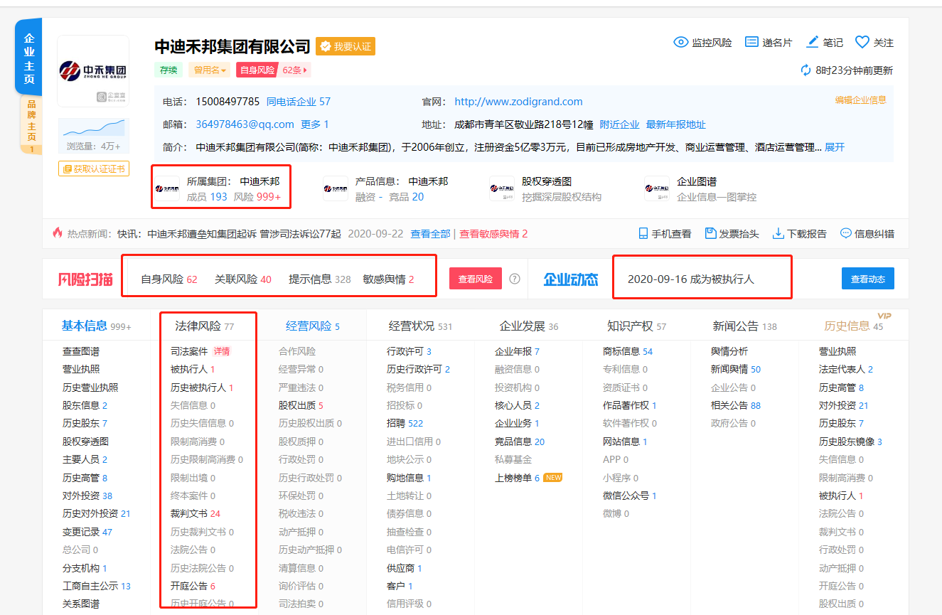The height and width of the screenshot is (615, 942).
Task: Open 裁判文书 24 entry
Action: pos(196,513)
